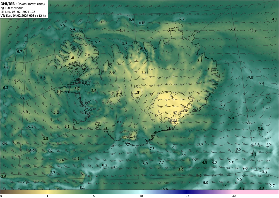This screenshot has height=198, width=279.
Task: Click the title text 'DMI/IGB : Úrkomumætti (mm)'
Action: [x=23, y=4]
